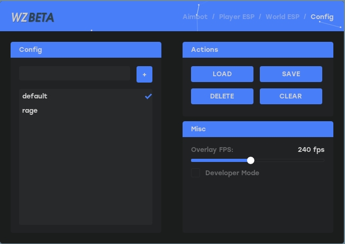This screenshot has height=244, width=345.
Task: Click the plus icon to add config
Action: pyautogui.click(x=144, y=75)
